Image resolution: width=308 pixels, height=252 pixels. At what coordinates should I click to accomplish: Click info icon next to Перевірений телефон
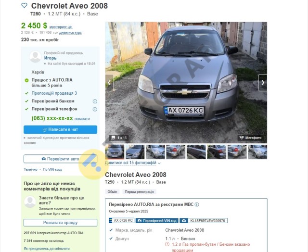(x=95, y=109)
